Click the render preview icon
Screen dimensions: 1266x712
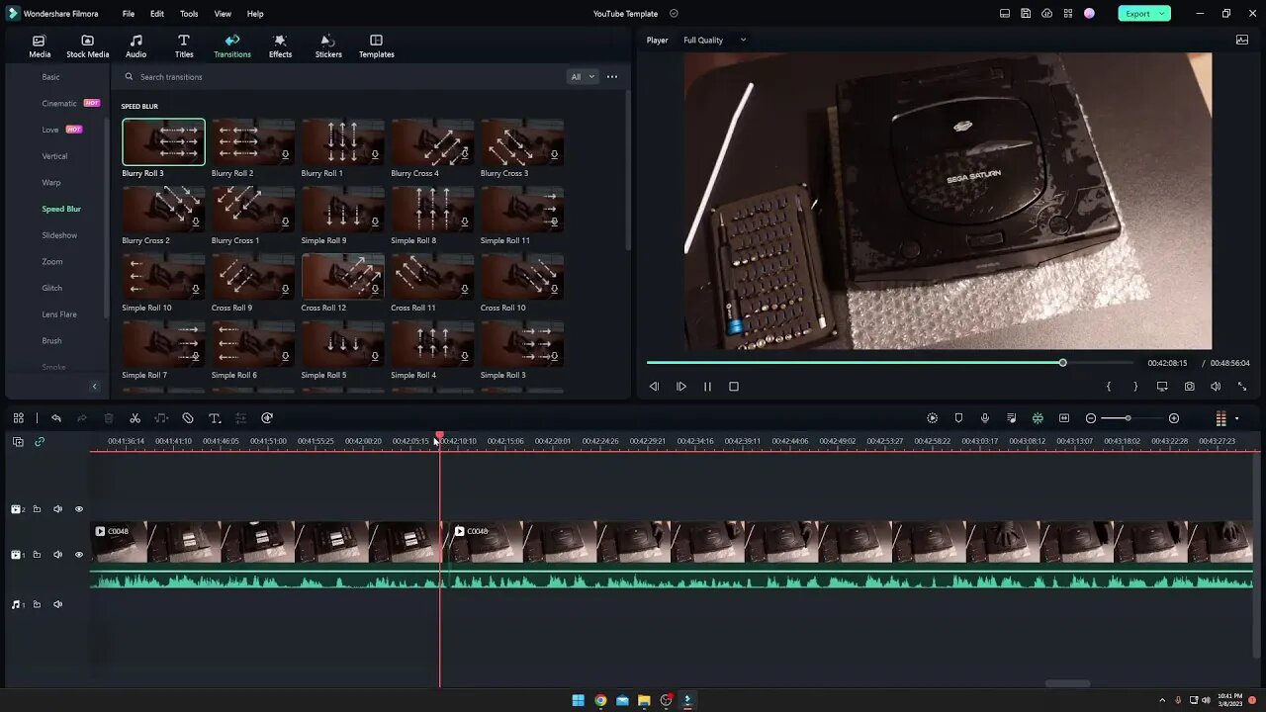[932, 418]
